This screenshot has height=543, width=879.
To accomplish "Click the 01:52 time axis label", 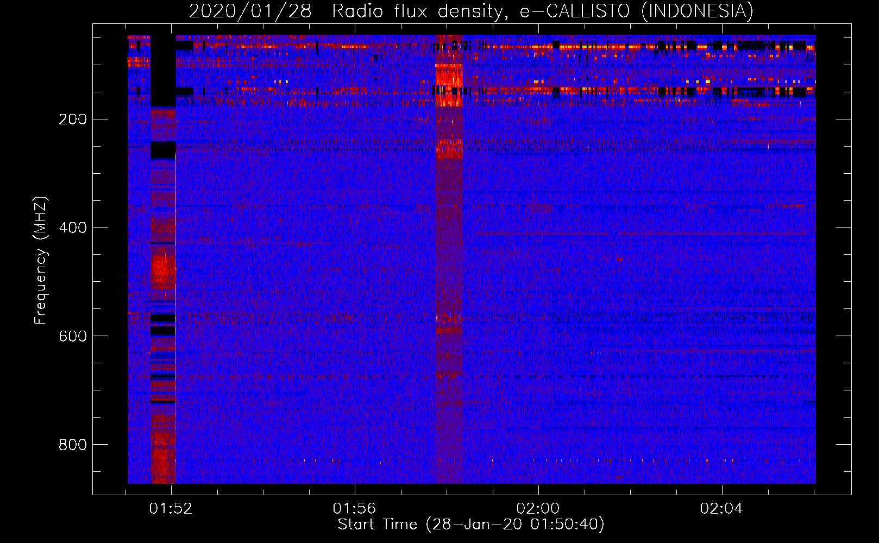I will pyautogui.click(x=171, y=508).
